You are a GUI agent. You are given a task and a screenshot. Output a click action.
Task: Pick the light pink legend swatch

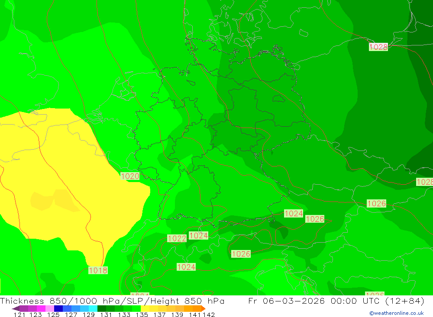[x=50, y=308]
